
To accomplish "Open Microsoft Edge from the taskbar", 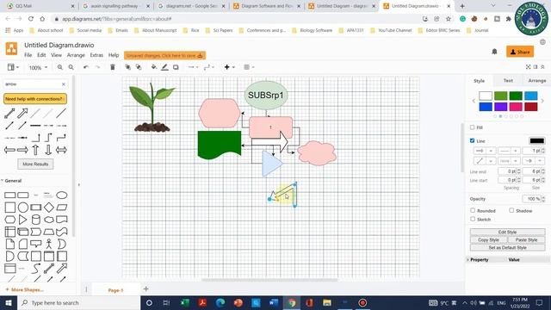I will coord(220,302).
